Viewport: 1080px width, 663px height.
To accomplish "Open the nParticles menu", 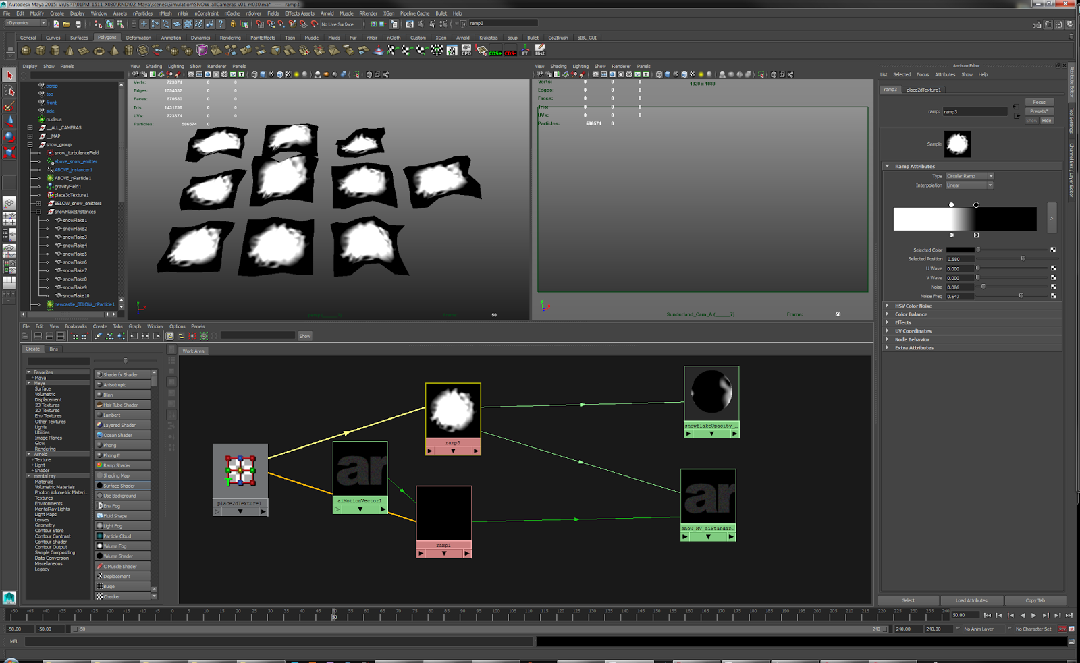I will 142,13.
